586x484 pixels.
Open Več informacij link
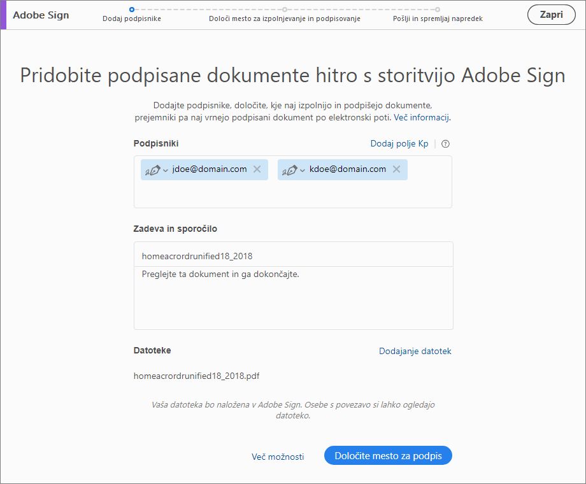[x=420, y=117]
